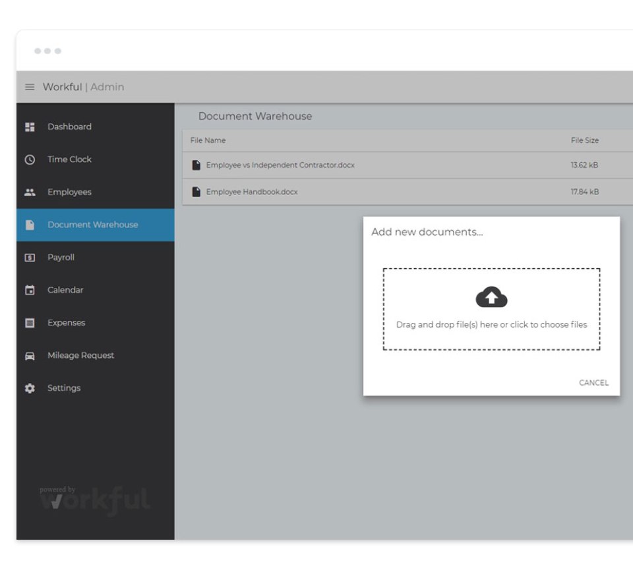Viewport: 633px width, 574px height.
Task: Click the Settings gear icon
Action: pyautogui.click(x=30, y=388)
